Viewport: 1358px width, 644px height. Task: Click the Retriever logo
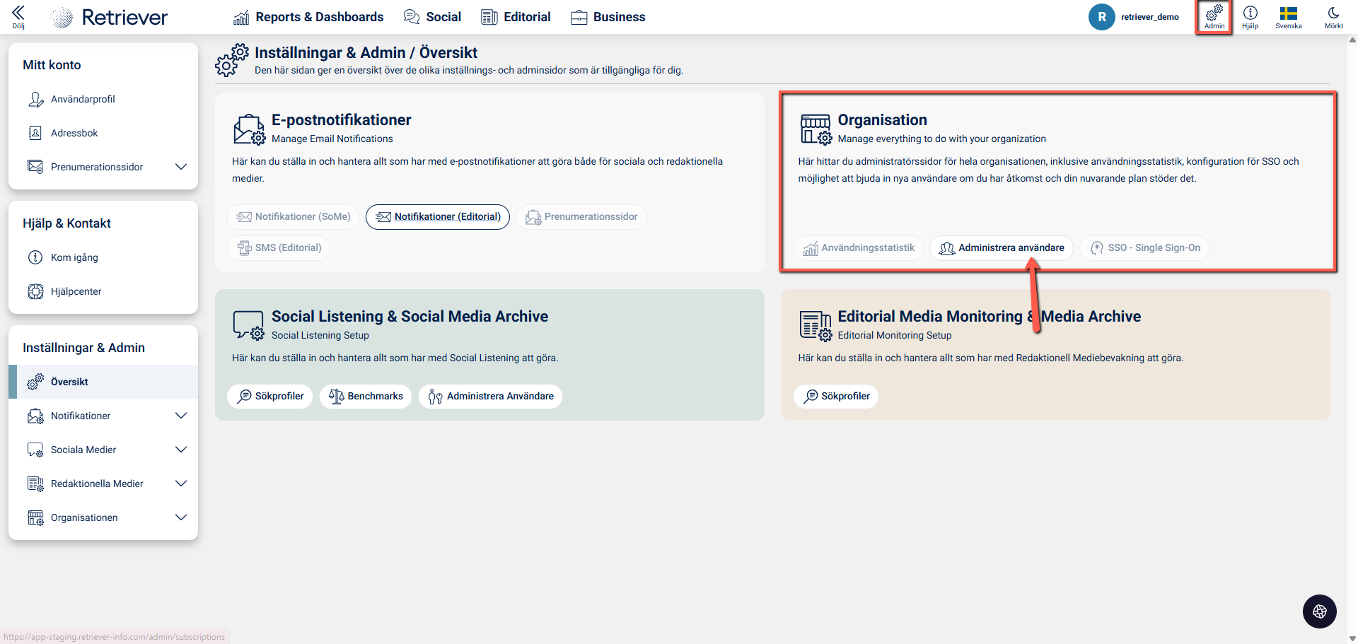[110, 17]
